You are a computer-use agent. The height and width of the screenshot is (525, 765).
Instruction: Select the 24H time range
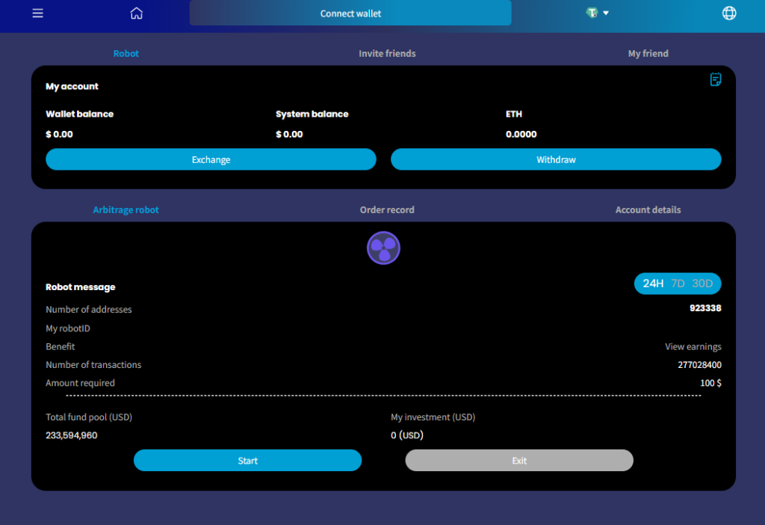coord(653,283)
